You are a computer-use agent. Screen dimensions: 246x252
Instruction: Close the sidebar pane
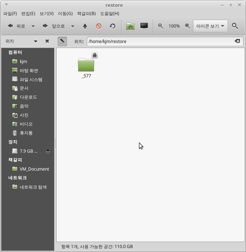47,41
